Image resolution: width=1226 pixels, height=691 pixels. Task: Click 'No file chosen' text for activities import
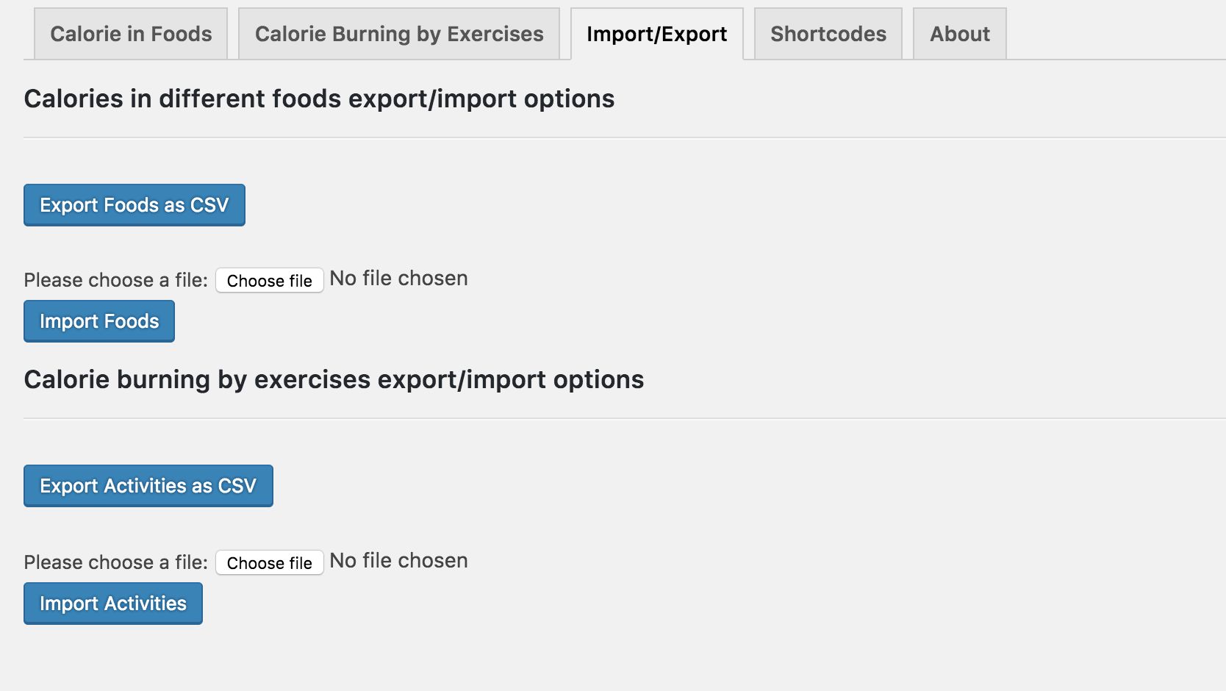point(398,561)
